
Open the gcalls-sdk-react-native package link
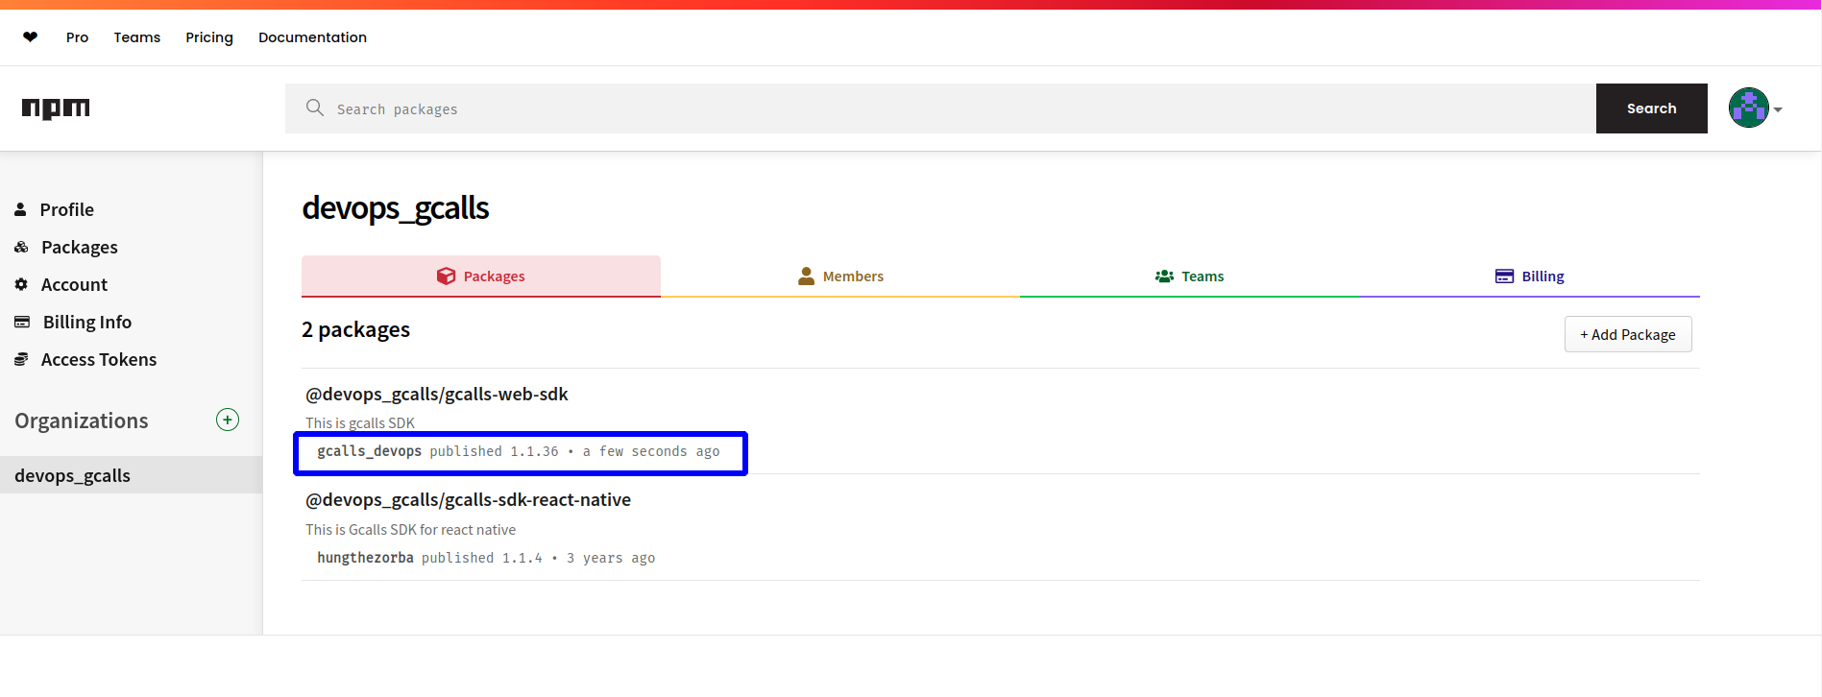[x=468, y=500]
